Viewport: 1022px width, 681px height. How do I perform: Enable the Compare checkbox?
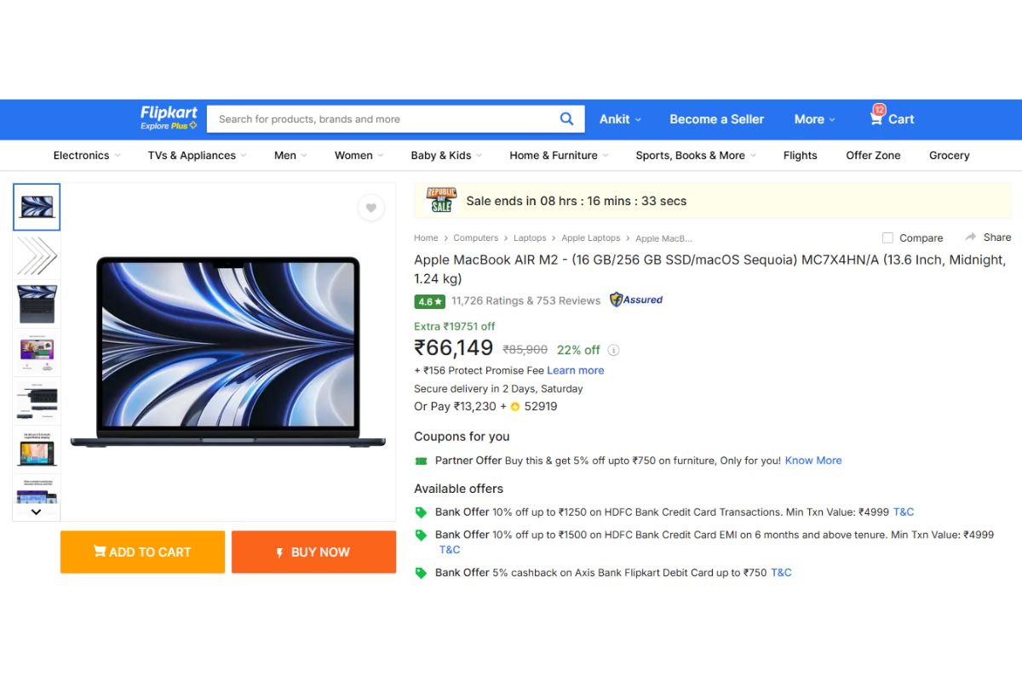pos(887,237)
